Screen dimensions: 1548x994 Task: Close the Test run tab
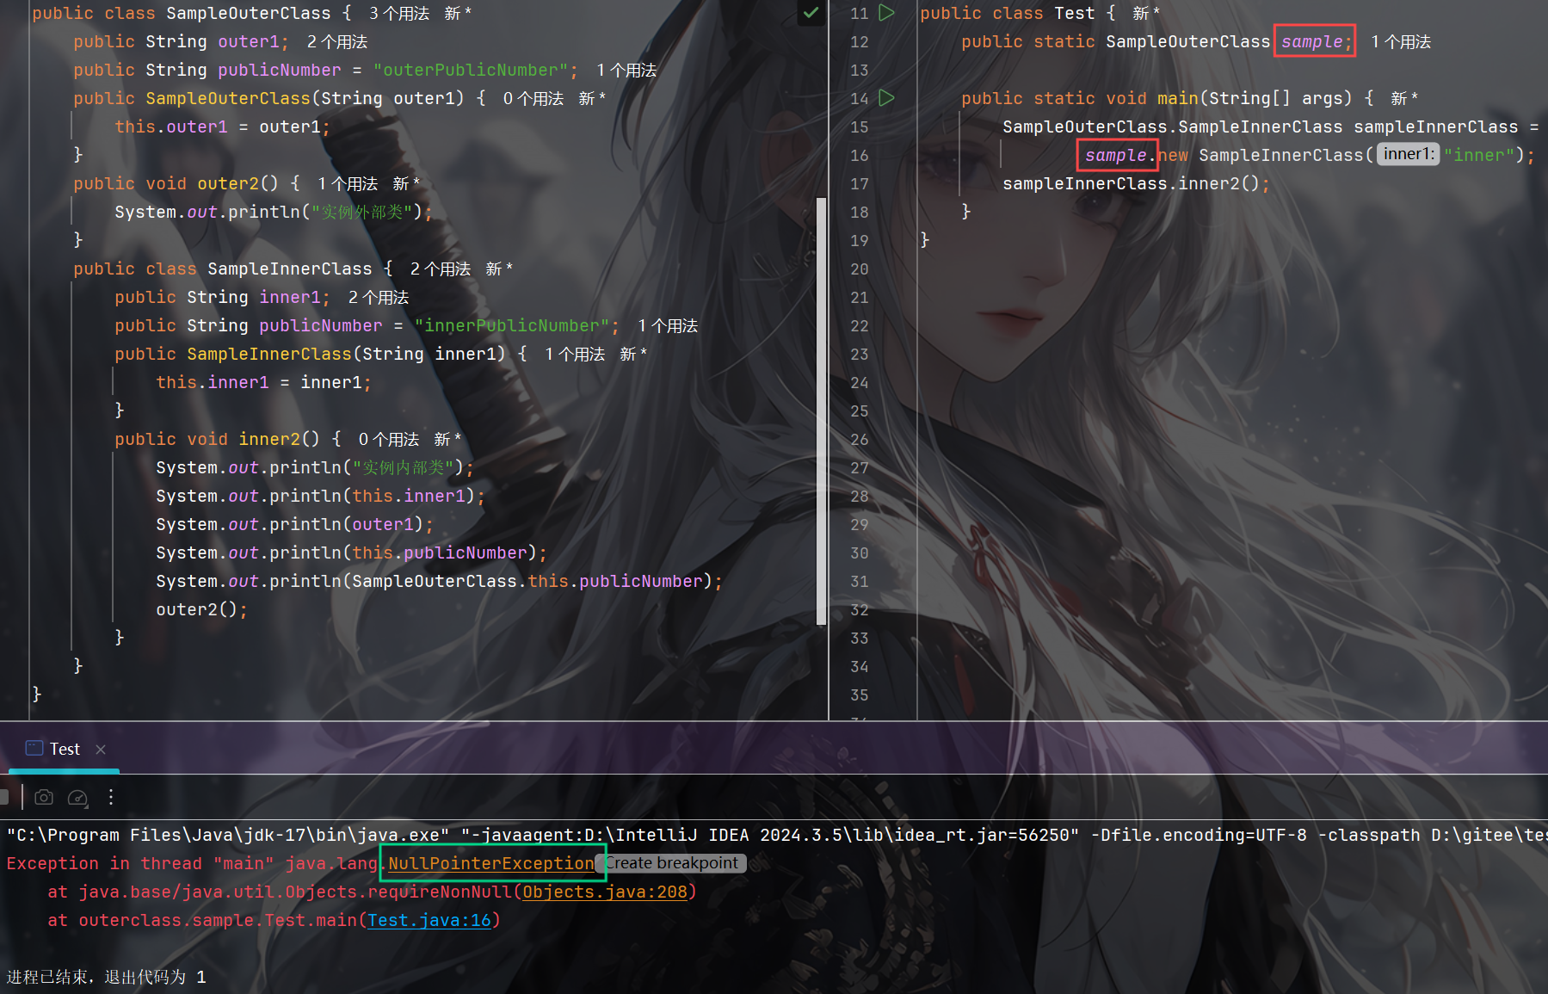[x=101, y=749]
